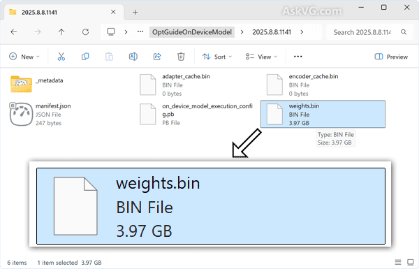The width and height of the screenshot is (419, 269).
Task: Delete the selected file with trash
Action: 181,57
